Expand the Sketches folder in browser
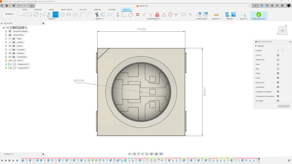 coord(6,53)
